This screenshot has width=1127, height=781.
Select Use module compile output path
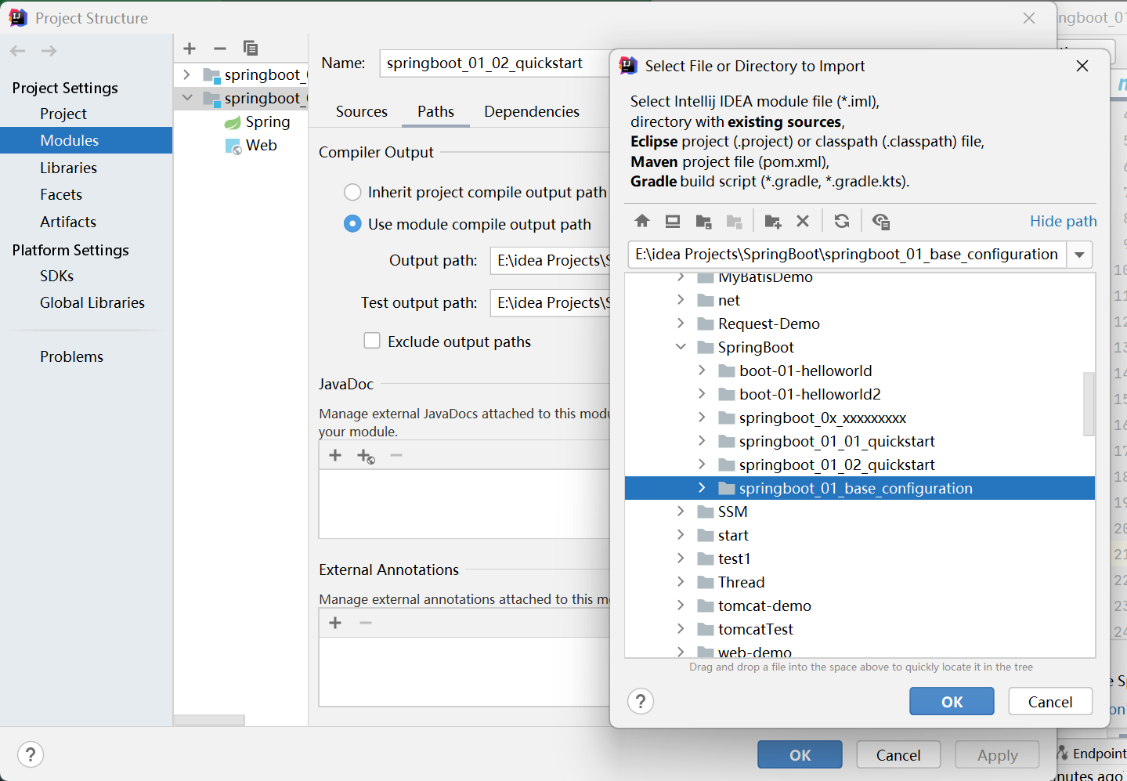point(352,224)
